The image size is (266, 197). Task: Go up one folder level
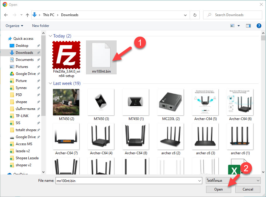tap(27, 15)
